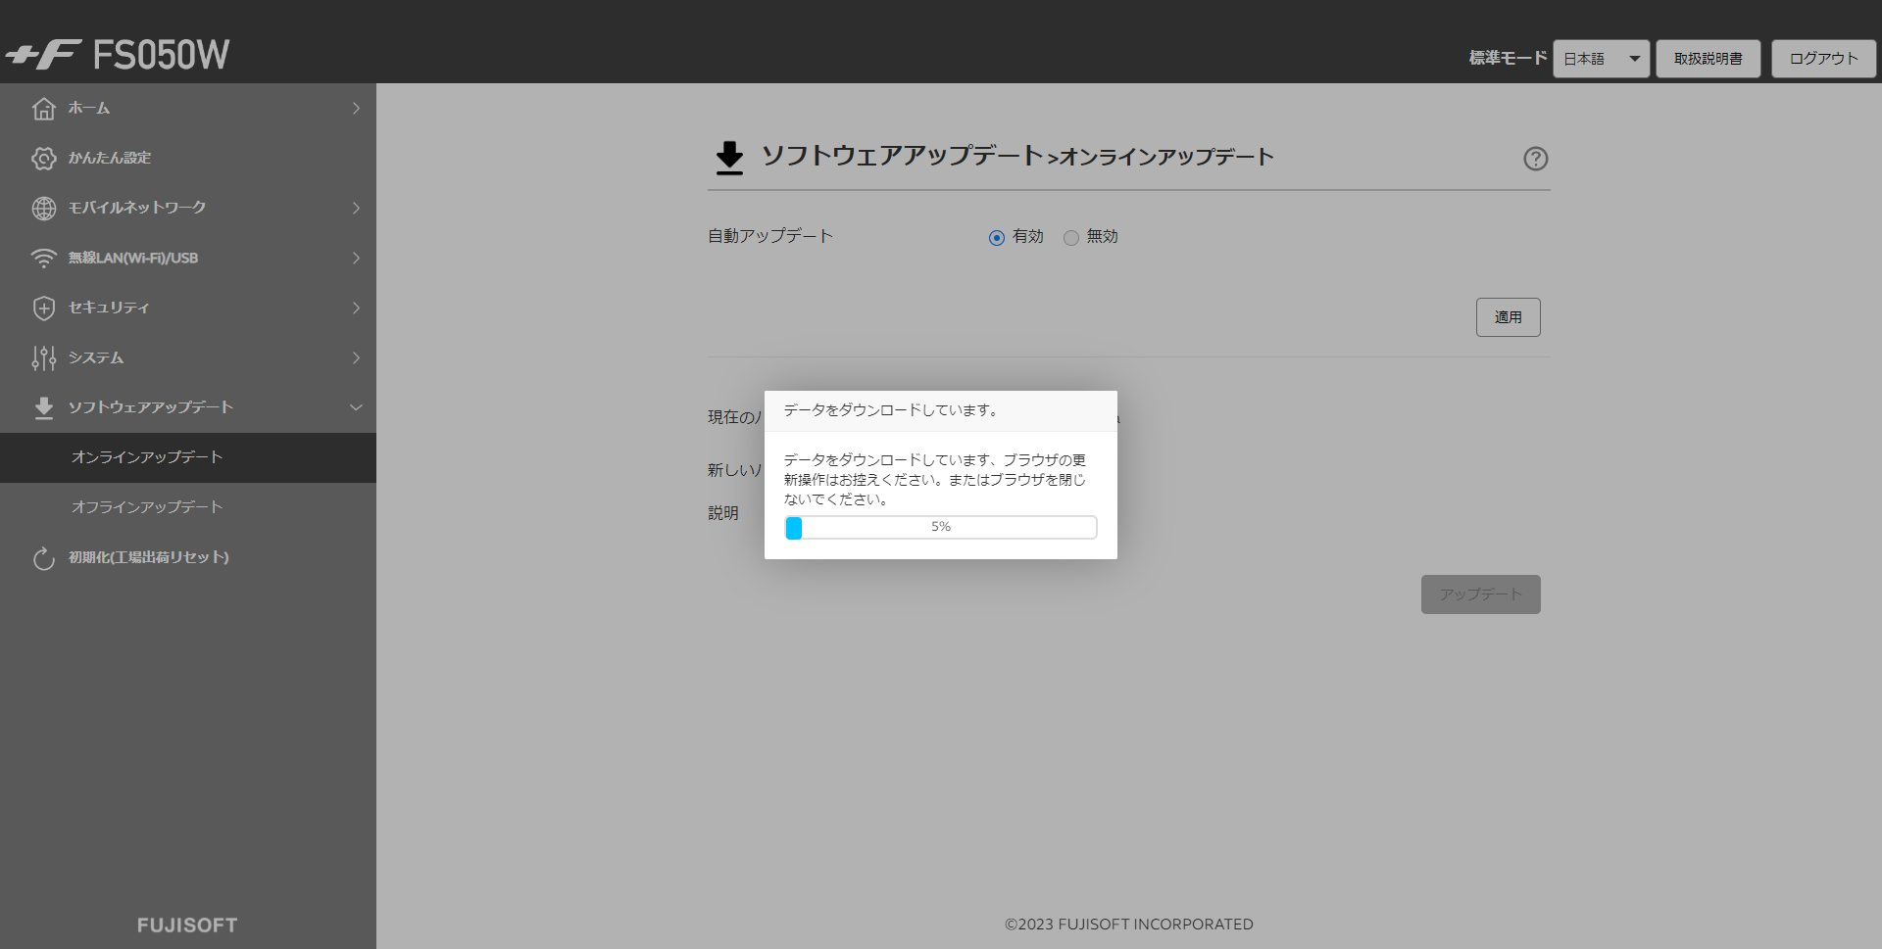Click the 説明 label
This screenshot has height=949, width=1882.
(x=723, y=513)
